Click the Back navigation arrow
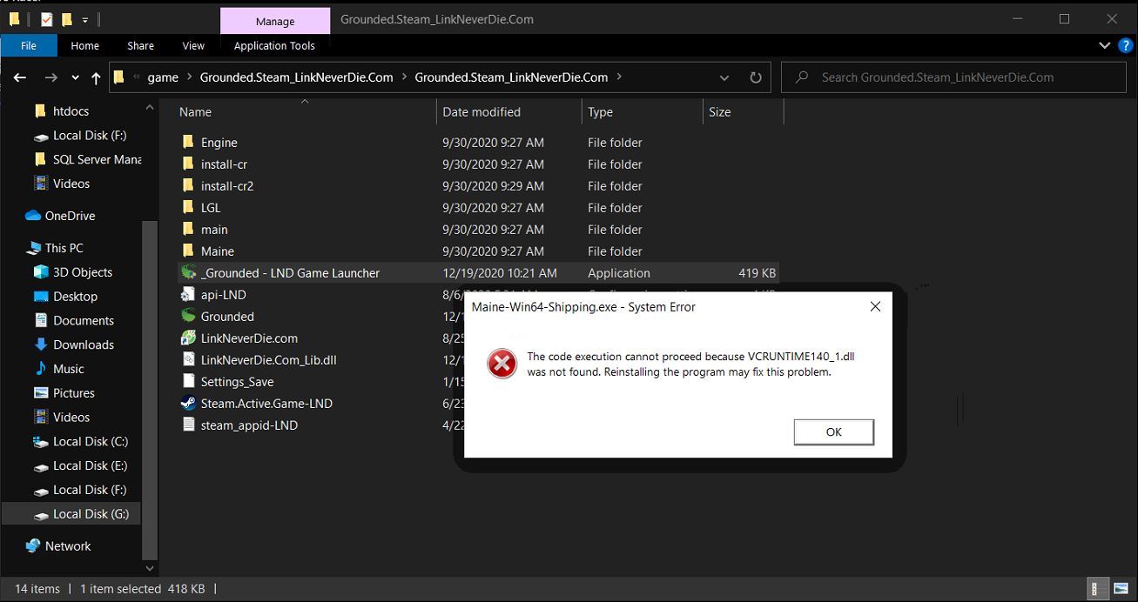 19,77
